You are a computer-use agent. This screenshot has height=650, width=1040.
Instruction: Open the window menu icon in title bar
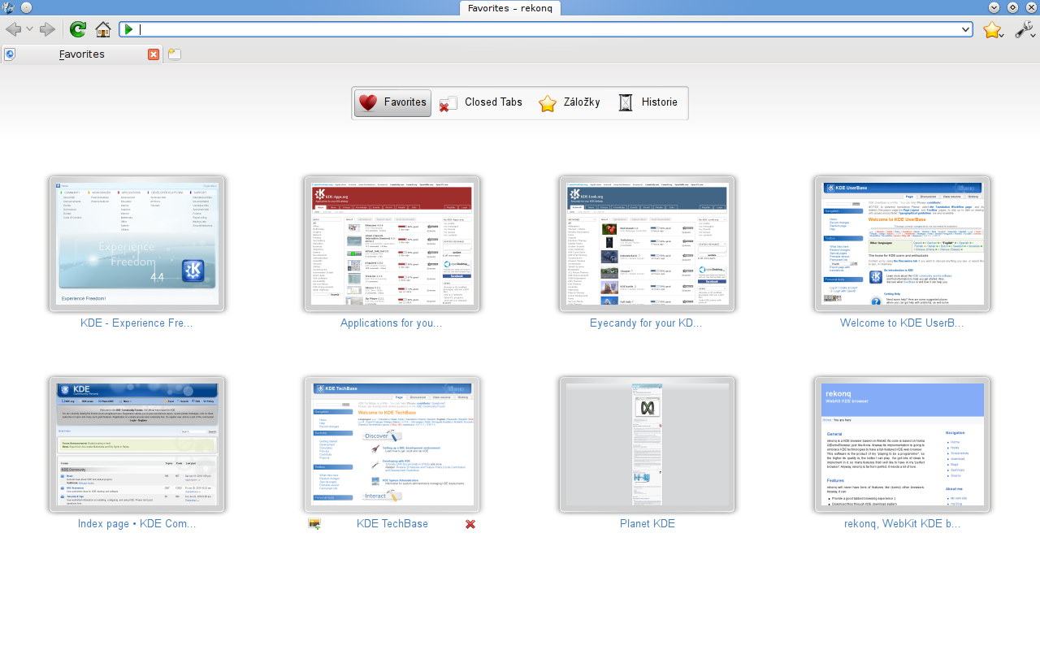[x=8, y=7]
